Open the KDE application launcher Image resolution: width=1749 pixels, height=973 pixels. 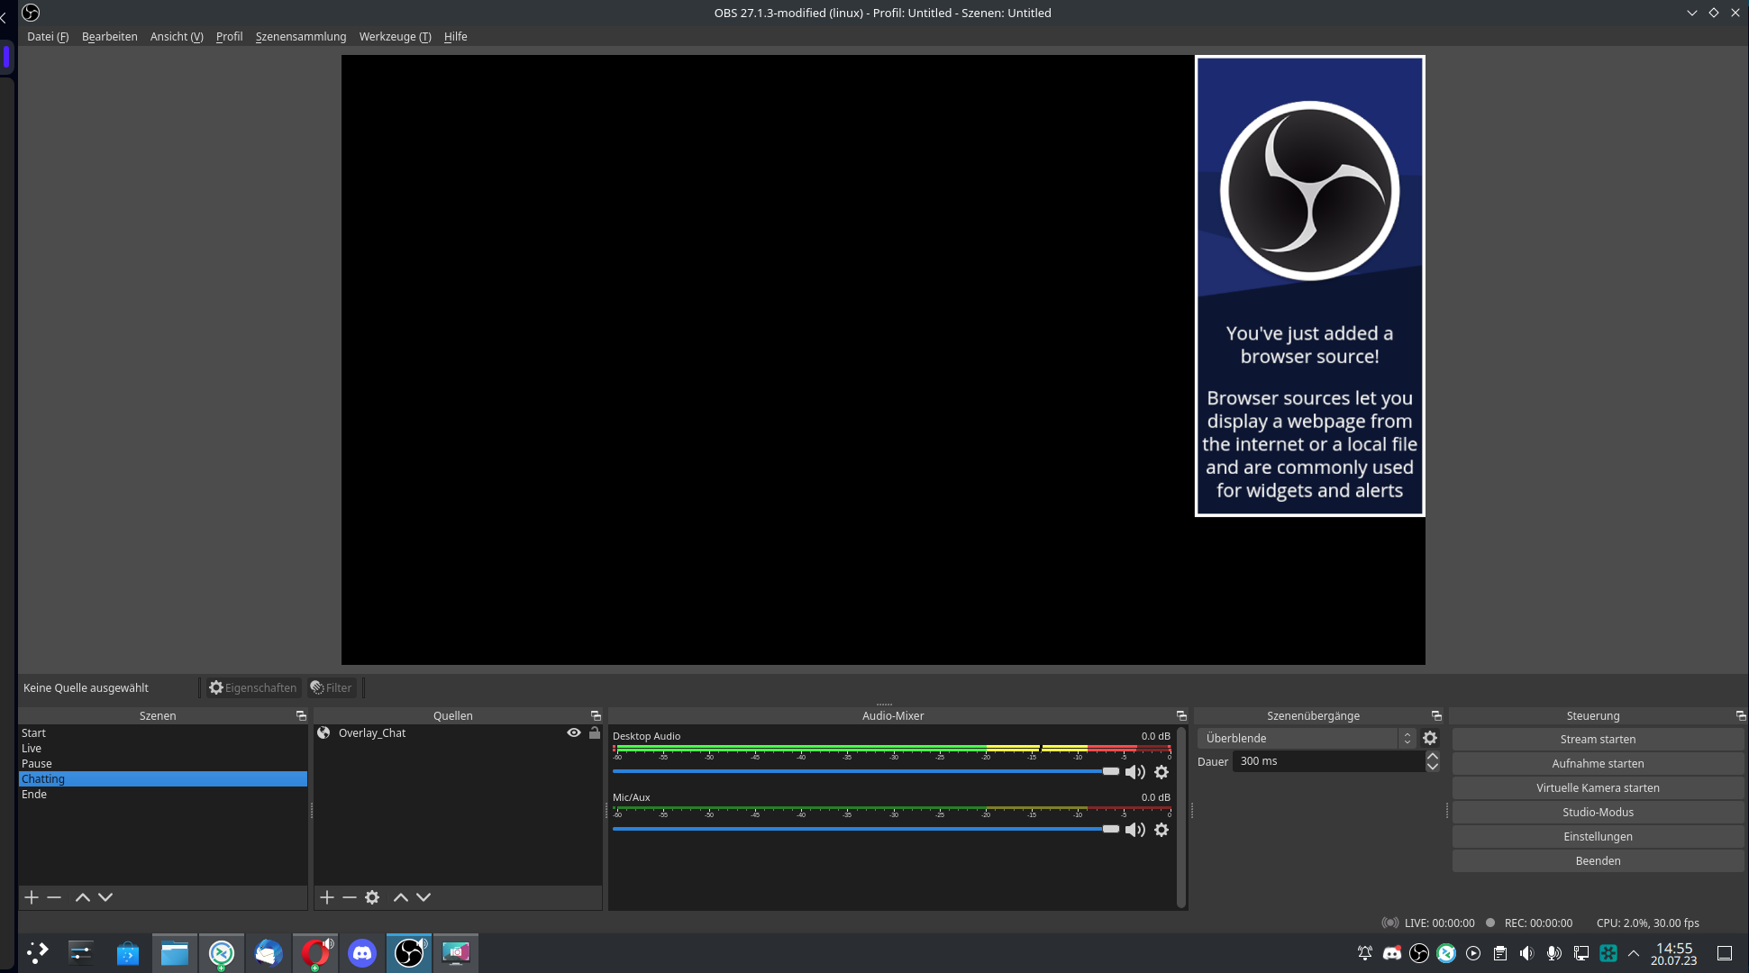pyautogui.click(x=37, y=952)
